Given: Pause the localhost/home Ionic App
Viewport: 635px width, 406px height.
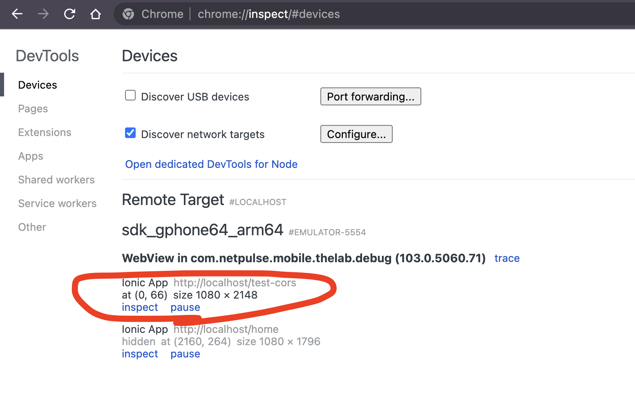Looking at the screenshot, I should [185, 354].
